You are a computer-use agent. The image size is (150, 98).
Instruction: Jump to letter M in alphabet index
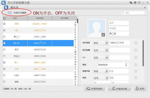(75, 52)
